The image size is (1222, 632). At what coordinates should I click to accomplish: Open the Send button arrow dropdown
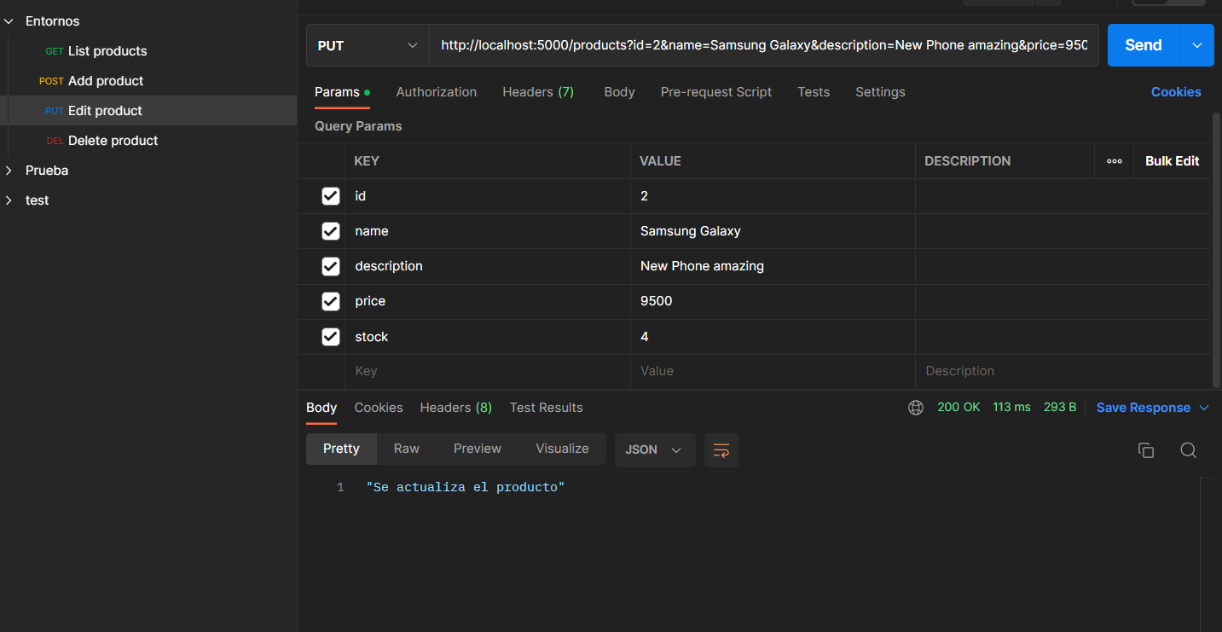click(x=1196, y=45)
